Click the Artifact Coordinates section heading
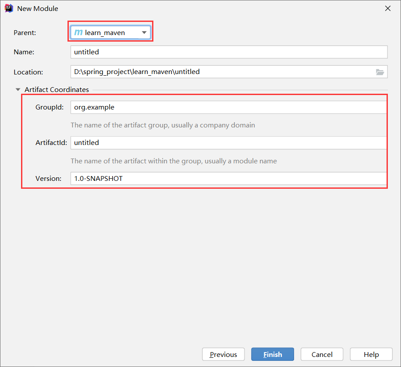Screen dimensions: 401x367 click(x=57, y=89)
